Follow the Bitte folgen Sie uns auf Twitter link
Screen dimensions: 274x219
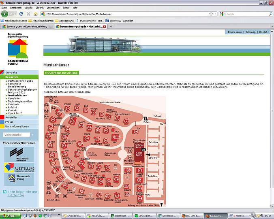pos(22,193)
